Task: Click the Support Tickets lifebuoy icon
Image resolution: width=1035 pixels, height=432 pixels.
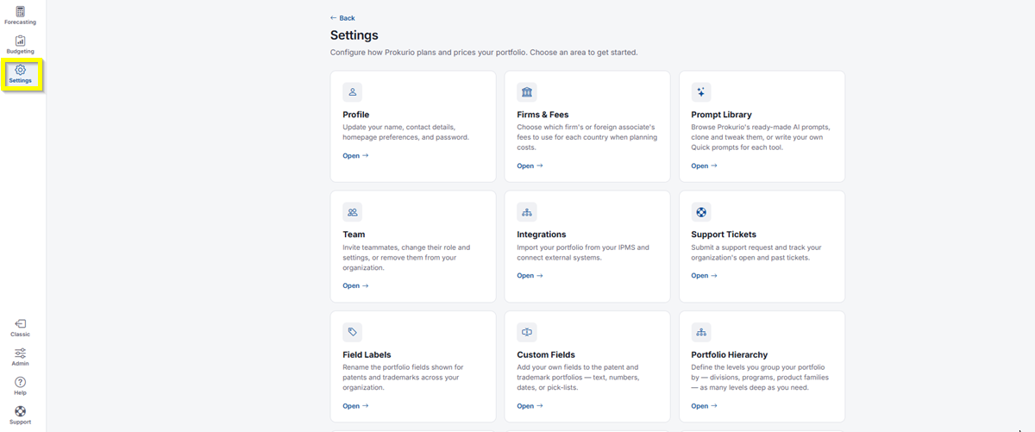Action: (701, 212)
